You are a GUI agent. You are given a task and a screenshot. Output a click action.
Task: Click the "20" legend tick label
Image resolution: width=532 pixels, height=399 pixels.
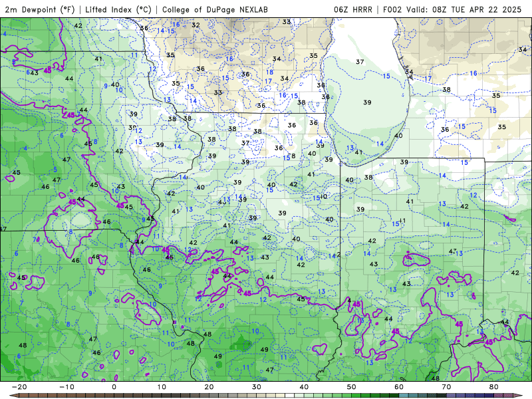coord(209,387)
